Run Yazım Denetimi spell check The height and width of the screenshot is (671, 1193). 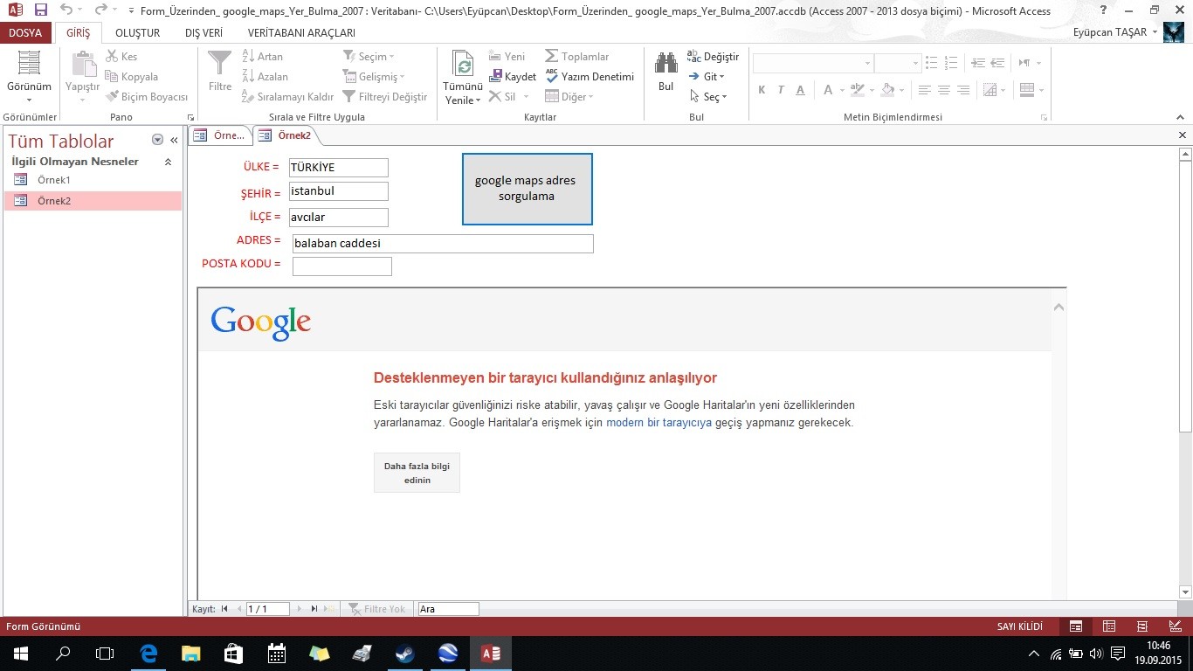590,76
